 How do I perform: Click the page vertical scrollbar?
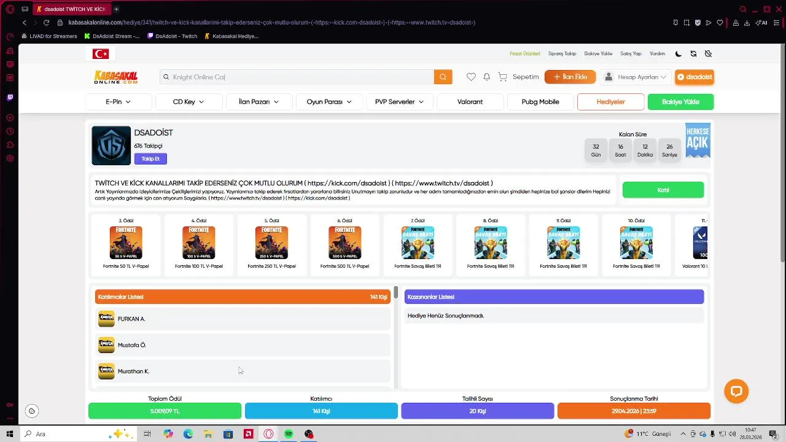point(782,153)
